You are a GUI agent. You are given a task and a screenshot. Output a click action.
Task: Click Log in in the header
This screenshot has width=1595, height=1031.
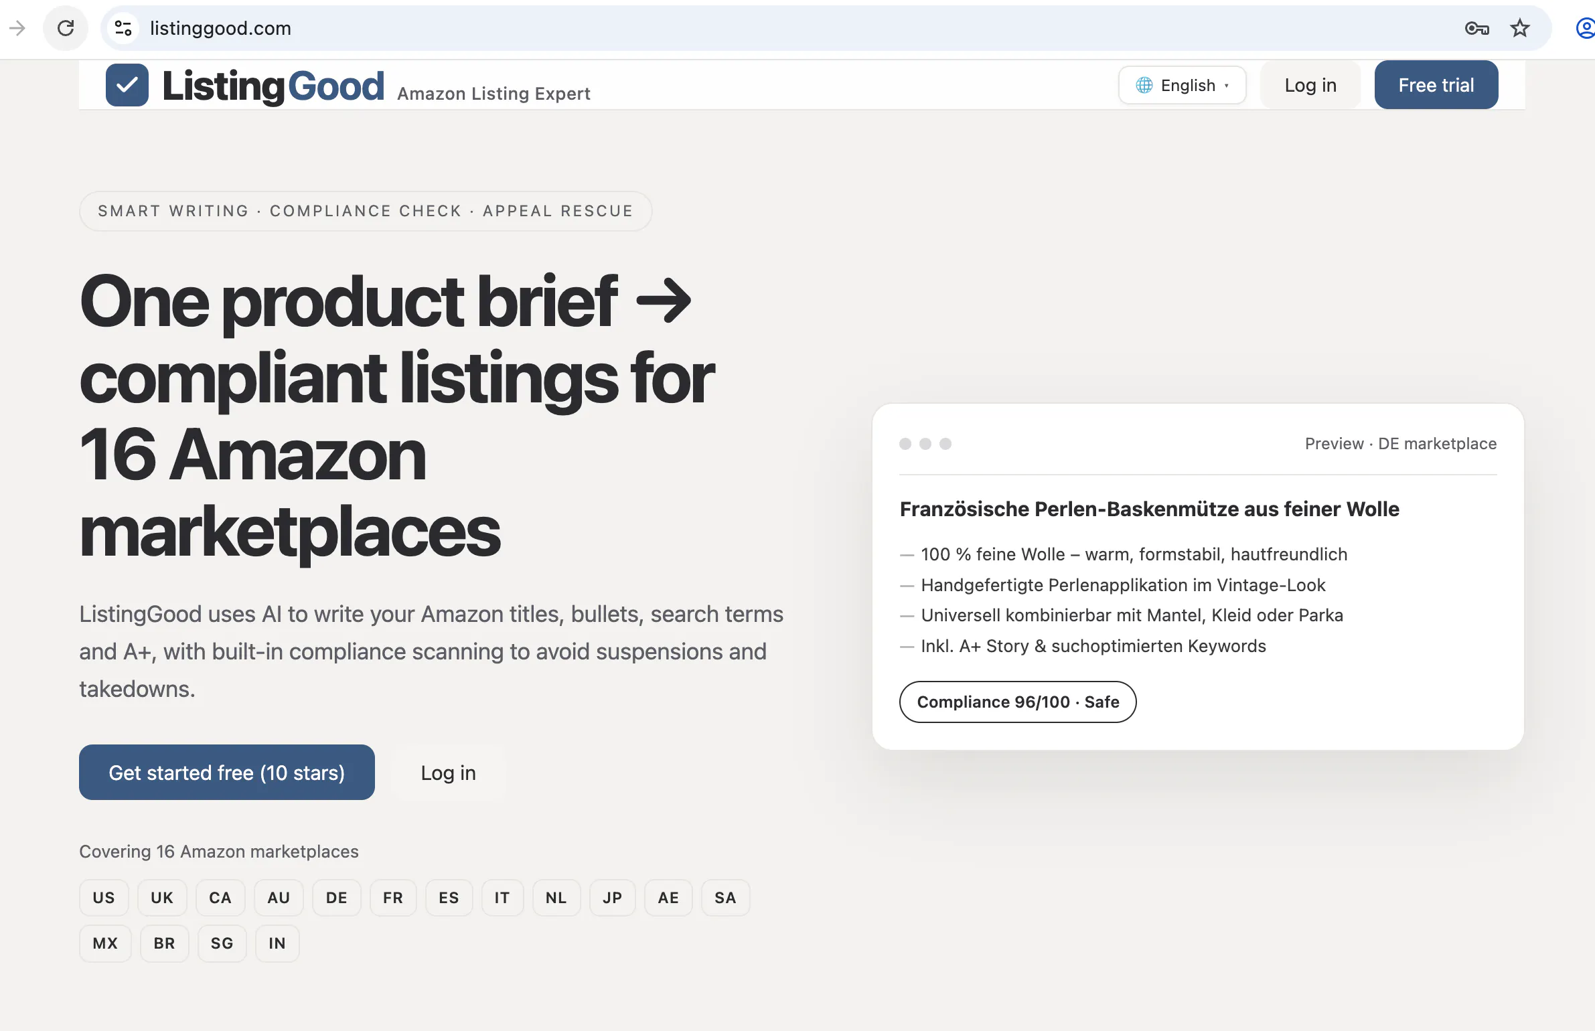(1310, 85)
